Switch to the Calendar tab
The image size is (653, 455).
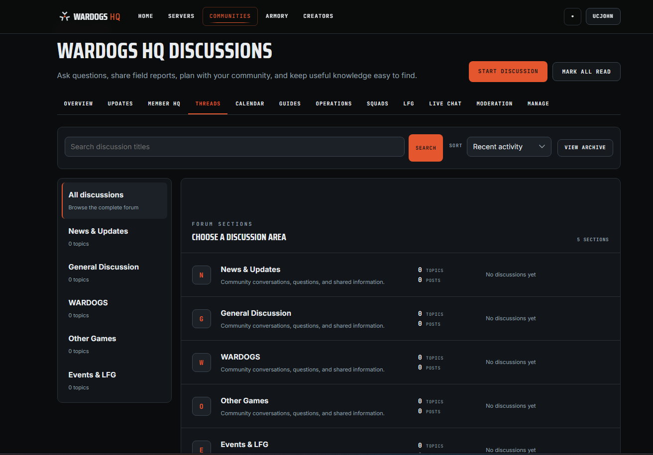pyautogui.click(x=250, y=103)
